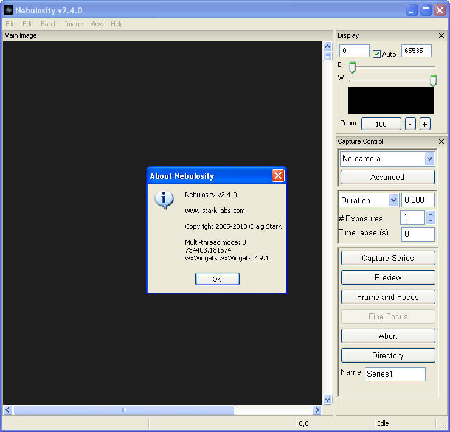Maximize the Nebulosity window

[x=426, y=10]
